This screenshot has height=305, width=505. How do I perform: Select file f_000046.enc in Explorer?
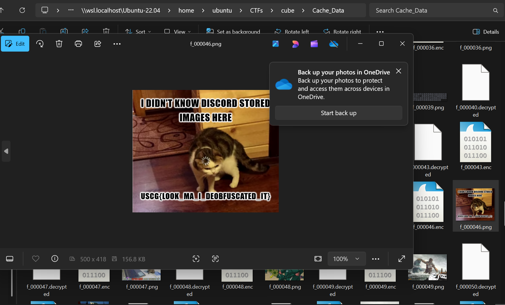[x=428, y=206]
